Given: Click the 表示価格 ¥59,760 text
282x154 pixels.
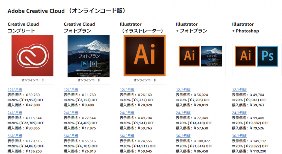Looking at the screenshot, I should (x=24, y=95).
